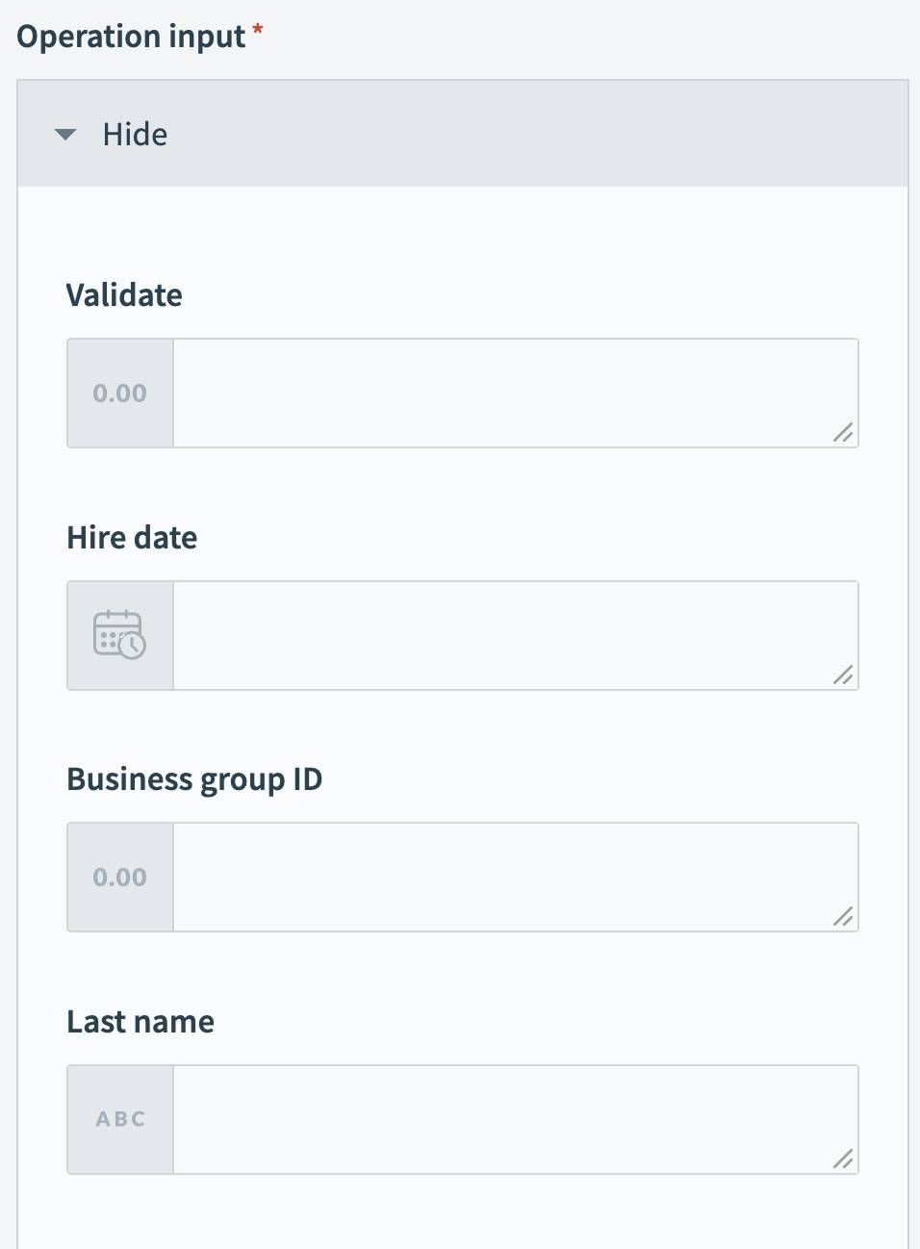Click the Business group ID label
The image size is (920, 1249).
pos(194,778)
